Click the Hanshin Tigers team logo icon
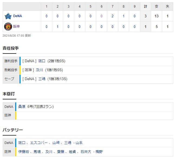 click(x=8, y=27)
